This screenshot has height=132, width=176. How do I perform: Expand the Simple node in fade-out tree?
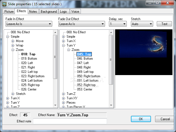(63, 37)
